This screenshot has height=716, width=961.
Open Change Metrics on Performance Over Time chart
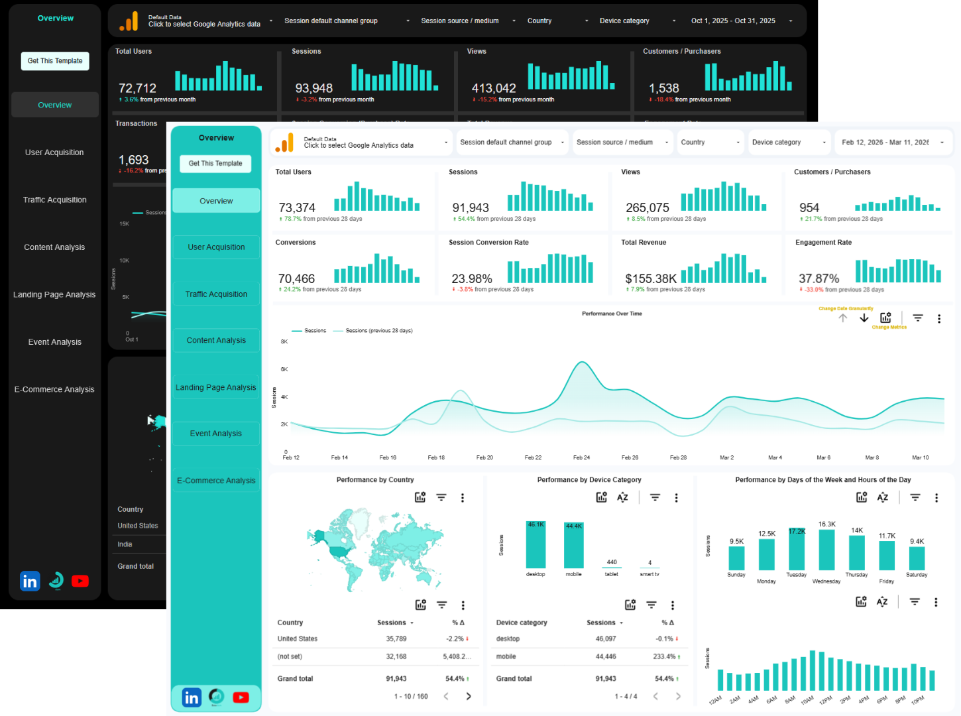[x=886, y=318]
